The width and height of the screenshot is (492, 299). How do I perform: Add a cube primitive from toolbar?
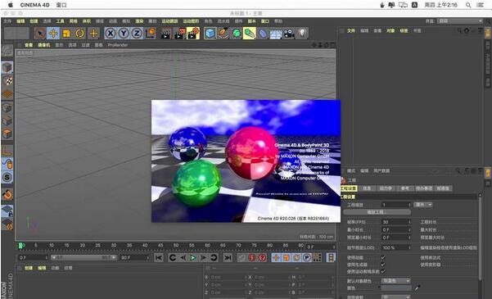tap(210, 34)
